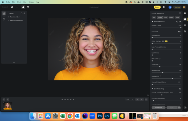Open the Color Adjustments palette icon
This screenshot has height=121, width=188.
185,13
